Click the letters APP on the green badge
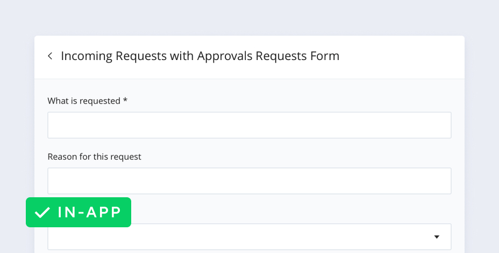Screen dimensions: 499x253 104,212
